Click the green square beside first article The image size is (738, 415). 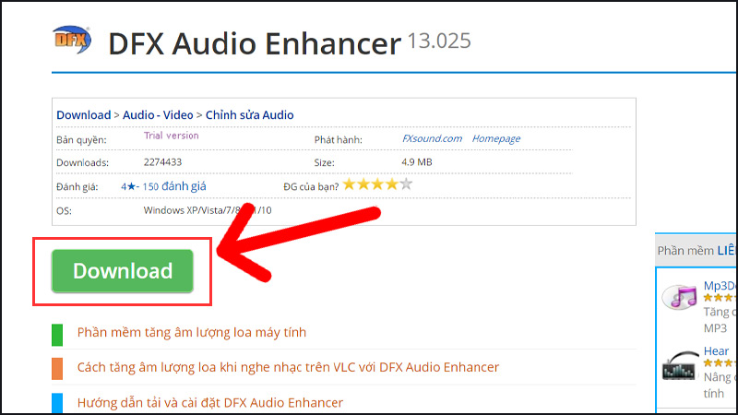pyautogui.click(x=57, y=335)
